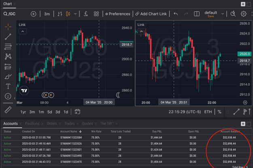Screen dimensions: 253x168
Task: Switch to the Positions tab
Action: click(32, 123)
